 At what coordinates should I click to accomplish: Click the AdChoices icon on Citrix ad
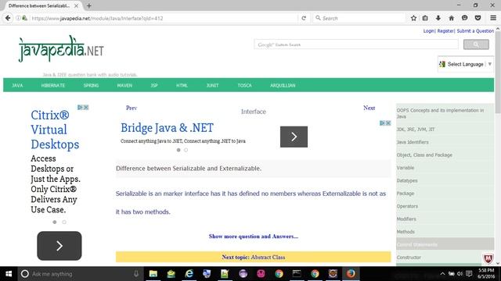click(x=80, y=108)
